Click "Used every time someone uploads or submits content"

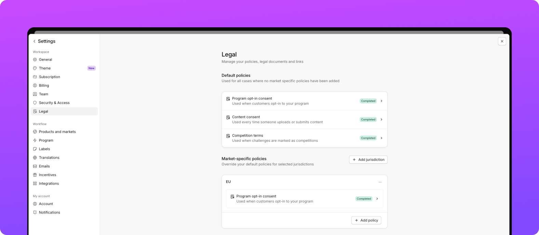(x=278, y=122)
